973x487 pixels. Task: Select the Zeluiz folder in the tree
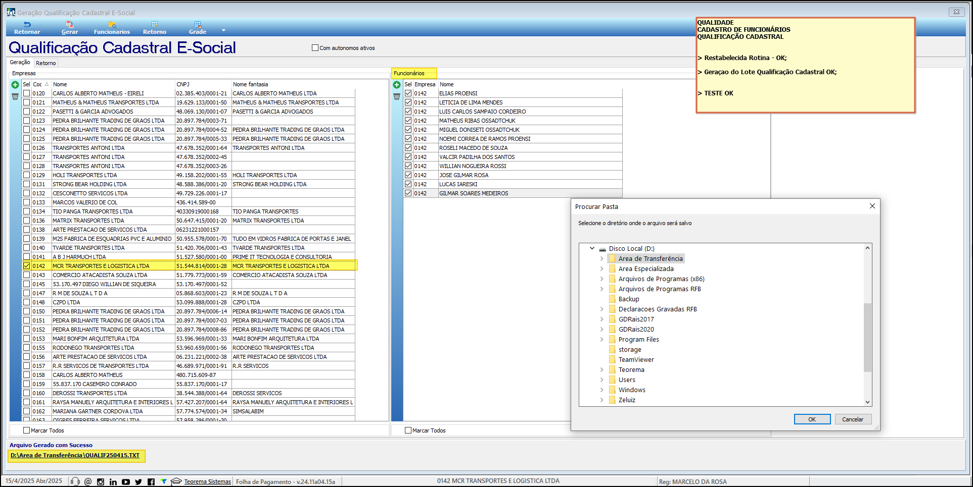point(627,400)
